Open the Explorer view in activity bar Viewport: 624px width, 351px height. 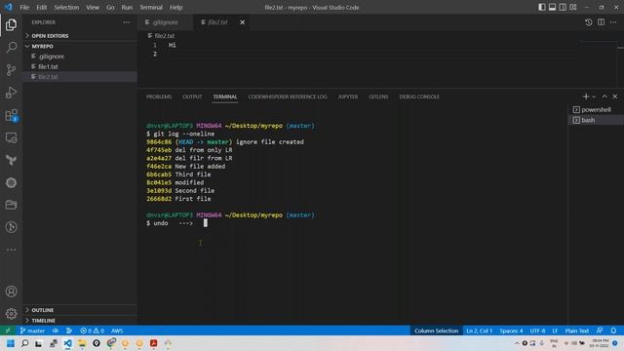[x=11, y=24]
